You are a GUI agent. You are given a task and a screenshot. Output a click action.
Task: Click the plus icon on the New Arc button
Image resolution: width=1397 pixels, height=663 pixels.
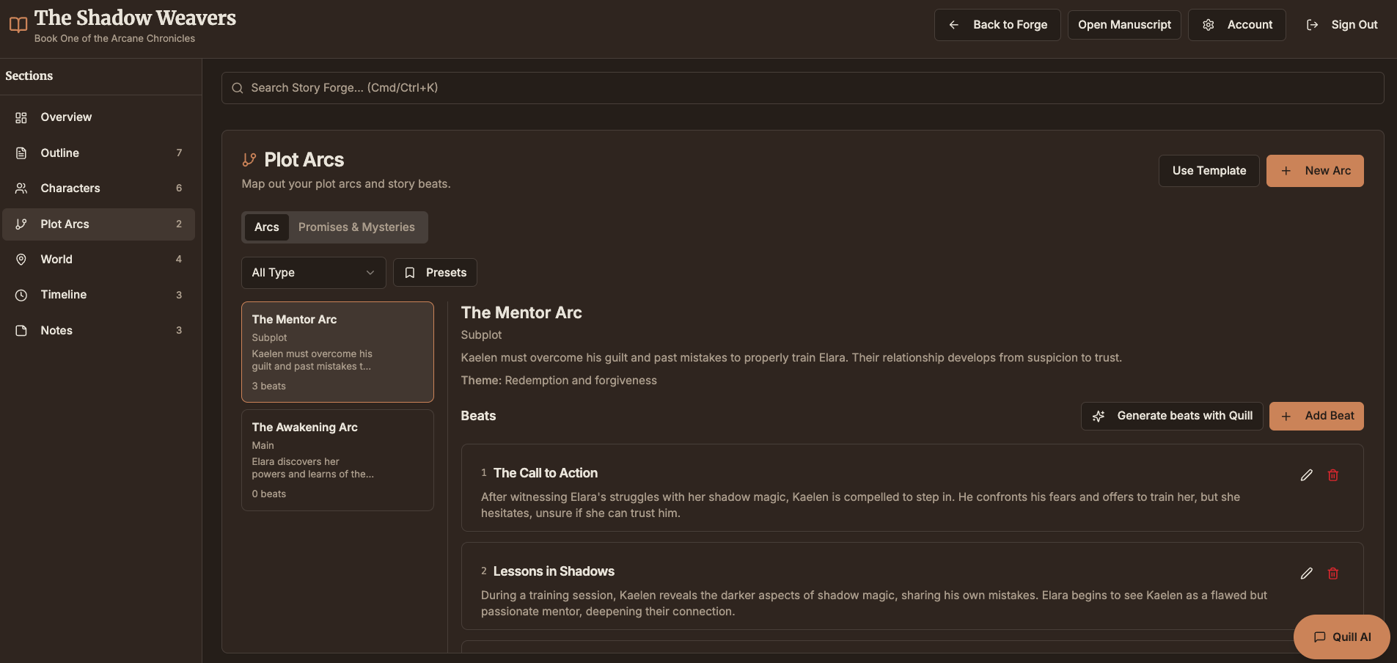pos(1286,171)
